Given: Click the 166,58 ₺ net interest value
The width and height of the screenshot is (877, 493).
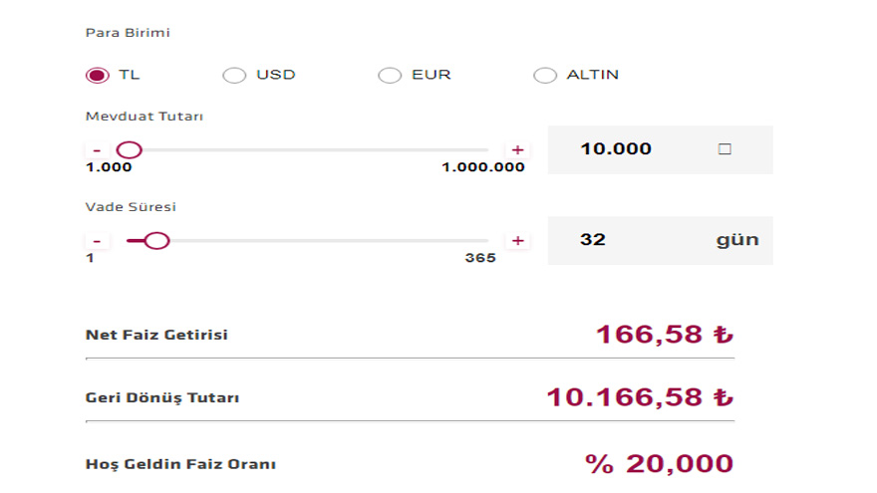Looking at the screenshot, I should point(665,335).
